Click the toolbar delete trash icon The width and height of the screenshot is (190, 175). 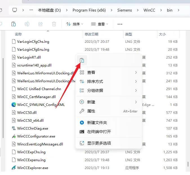(54, 24)
